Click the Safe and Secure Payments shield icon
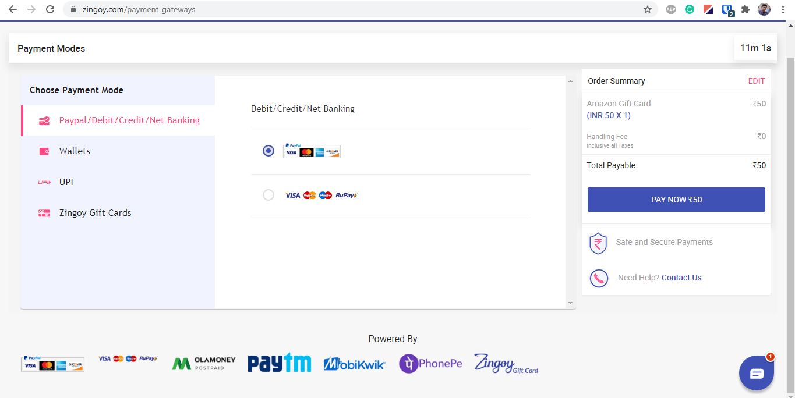This screenshot has height=398, width=795. [x=598, y=243]
